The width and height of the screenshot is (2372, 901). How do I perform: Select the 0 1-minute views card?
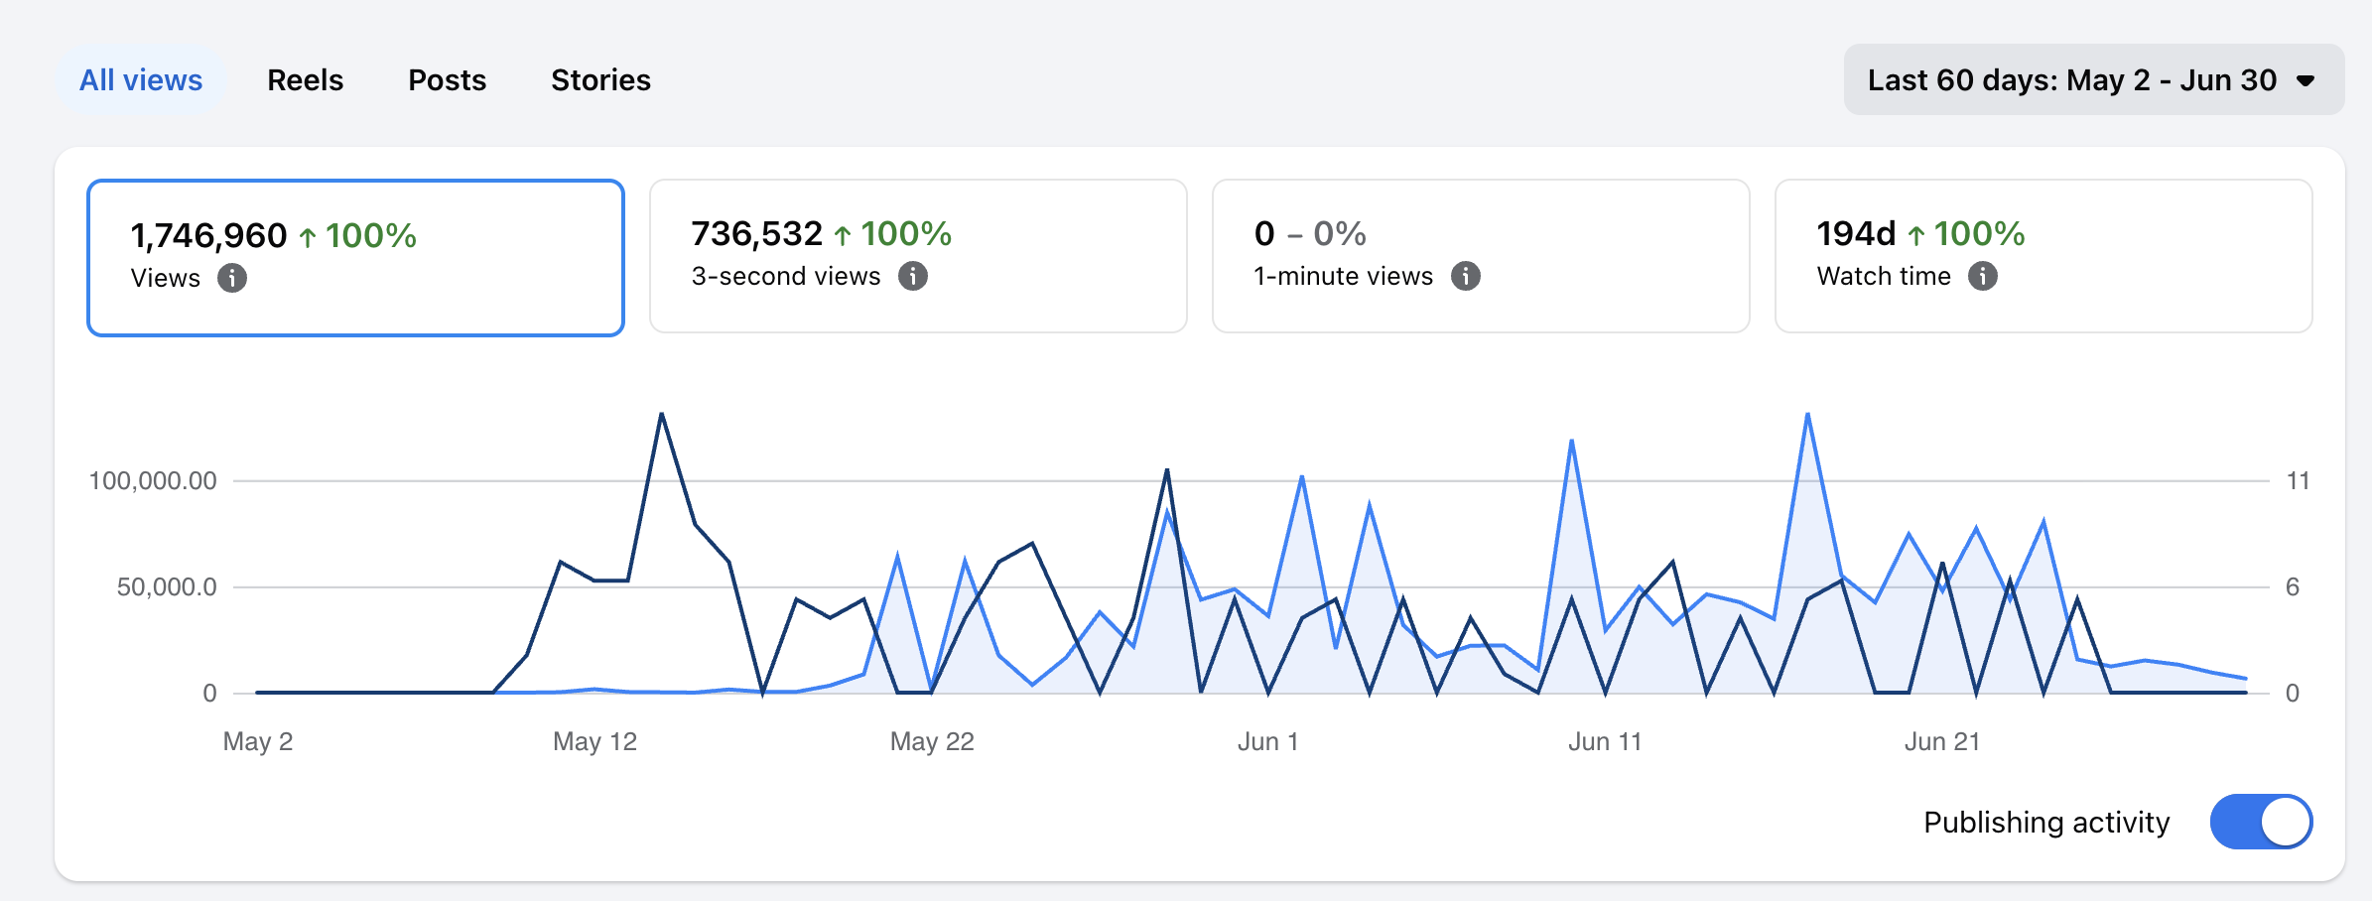tap(1481, 256)
